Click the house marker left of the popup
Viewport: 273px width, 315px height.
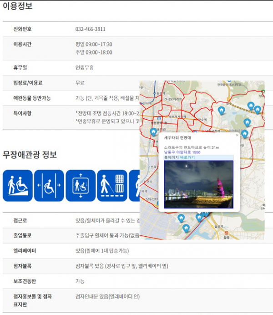click(153, 132)
